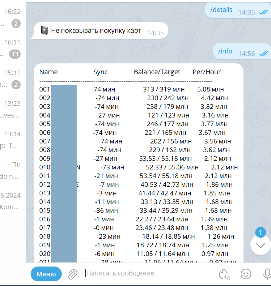Open the bot Меню commands button

pyautogui.click(x=46, y=274)
